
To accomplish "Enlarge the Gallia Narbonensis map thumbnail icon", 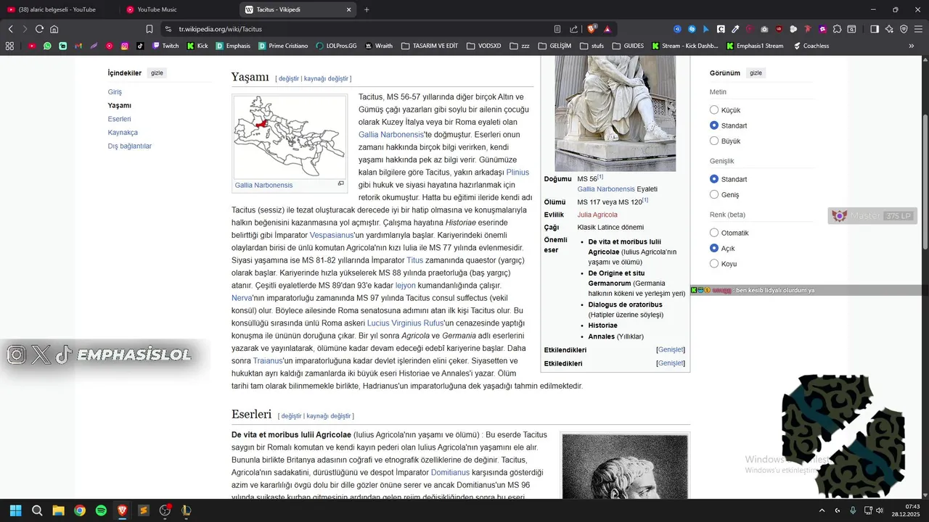I will tap(340, 184).
